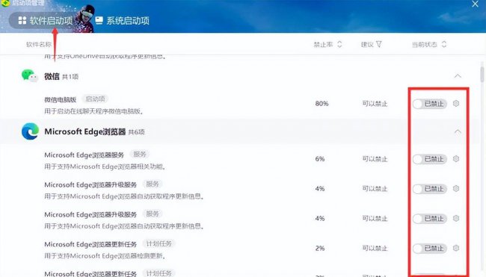Click 可以禁止 suggestion for 微信电脑版
The height and width of the screenshot is (277, 486).
click(375, 104)
